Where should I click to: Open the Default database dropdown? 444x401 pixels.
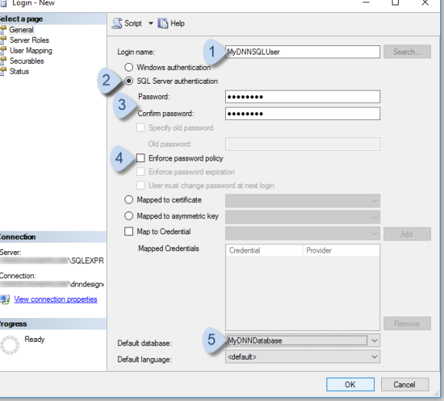point(303,340)
